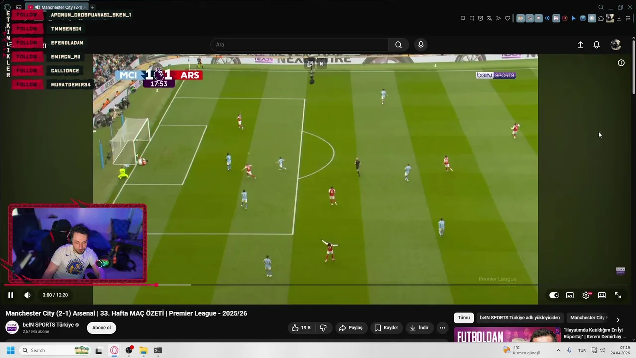The width and height of the screenshot is (636, 358).
Task: Open the browser search tabs magnifier
Action: tap(601, 7)
